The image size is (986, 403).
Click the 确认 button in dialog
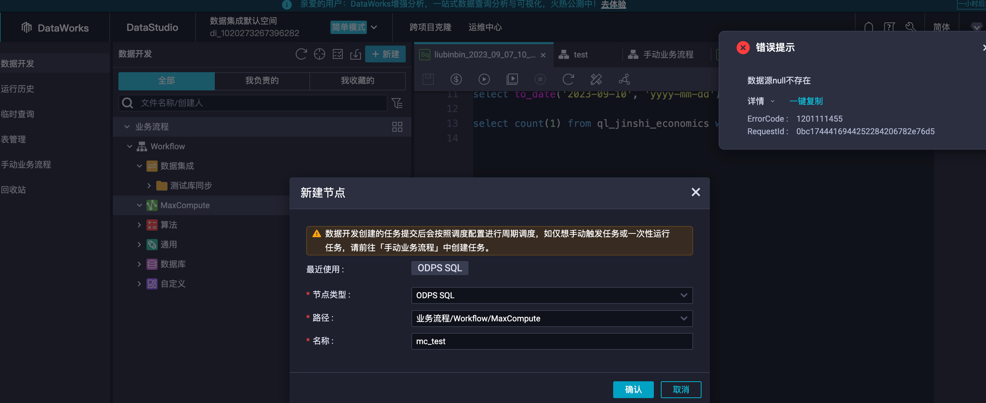click(633, 389)
